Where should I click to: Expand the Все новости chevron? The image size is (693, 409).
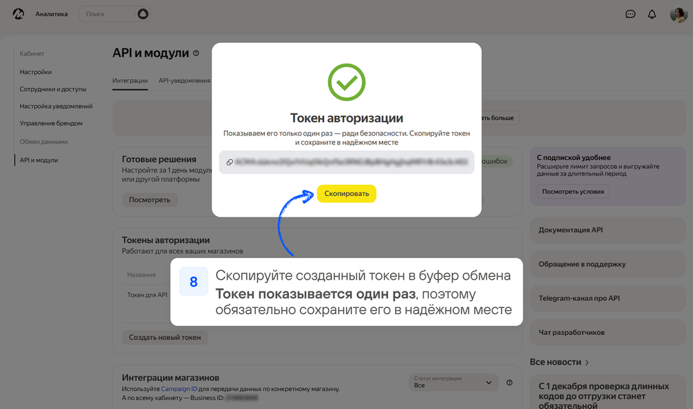coord(587,363)
